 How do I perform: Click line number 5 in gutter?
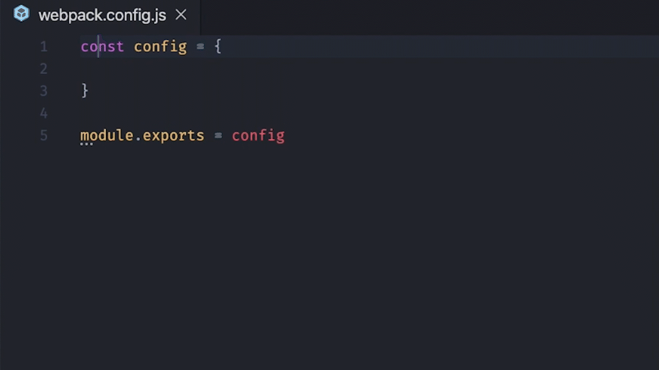pos(44,136)
